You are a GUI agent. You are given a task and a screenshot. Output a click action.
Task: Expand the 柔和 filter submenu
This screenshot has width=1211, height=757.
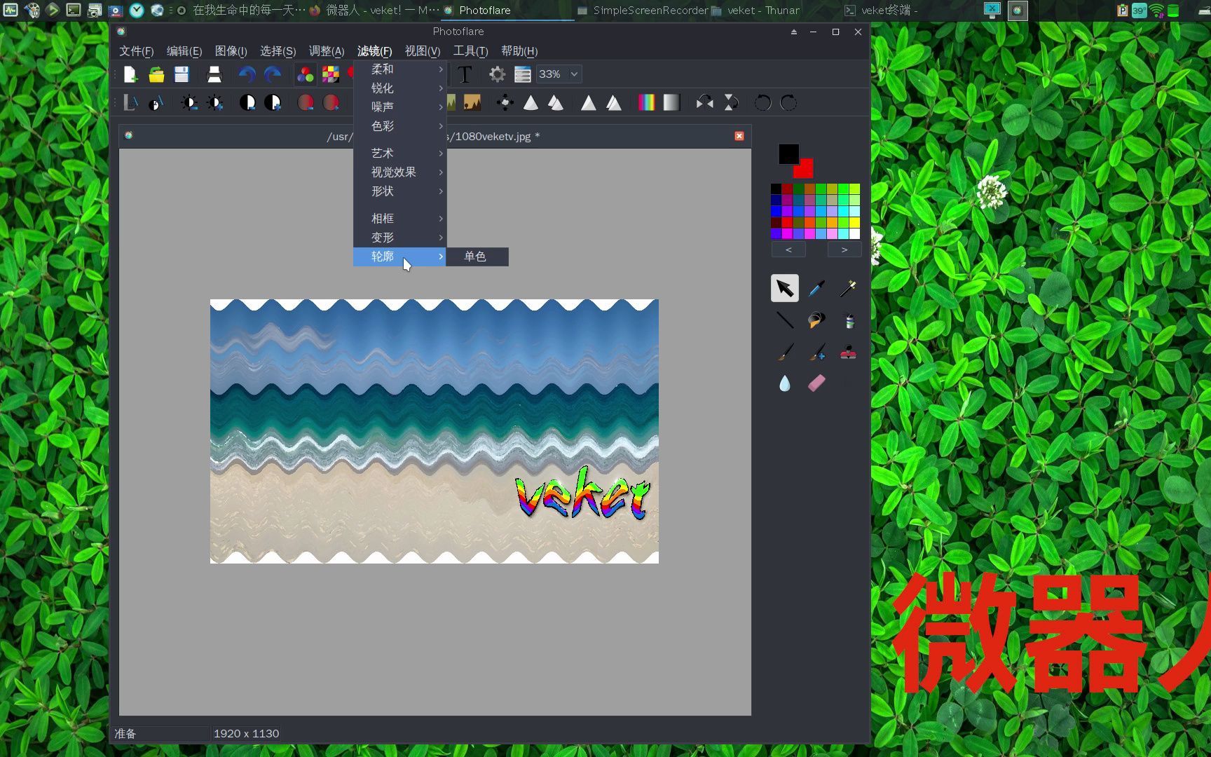pos(399,69)
